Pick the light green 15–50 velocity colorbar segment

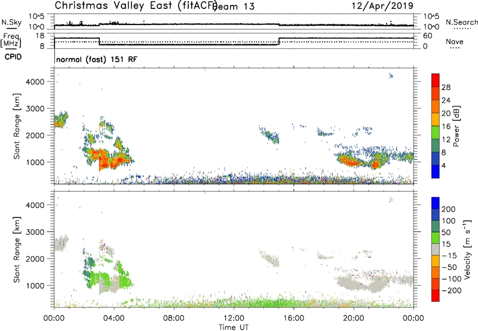[436, 238]
